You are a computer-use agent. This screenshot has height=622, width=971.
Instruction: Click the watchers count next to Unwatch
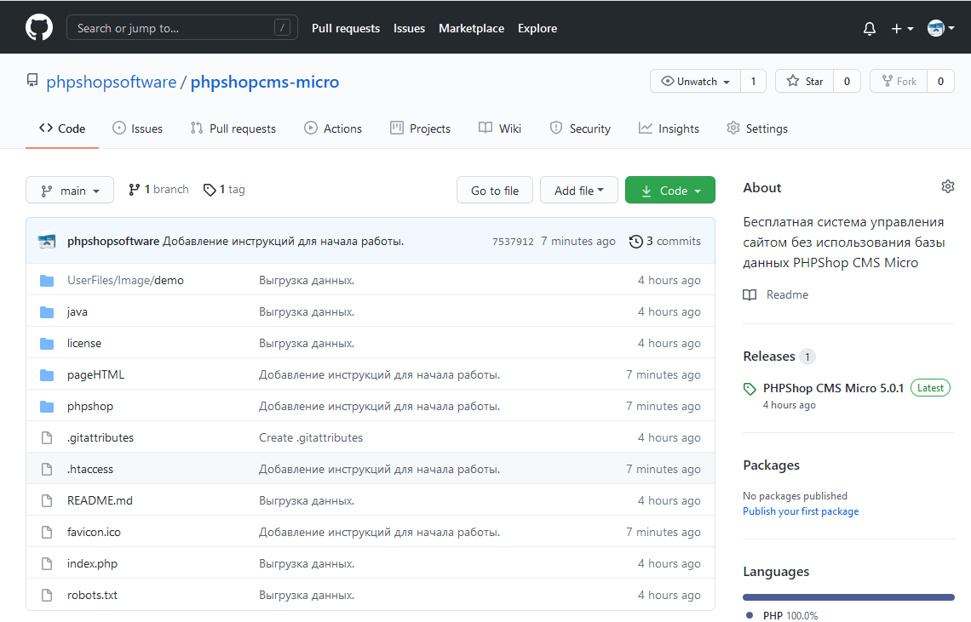click(753, 81)
